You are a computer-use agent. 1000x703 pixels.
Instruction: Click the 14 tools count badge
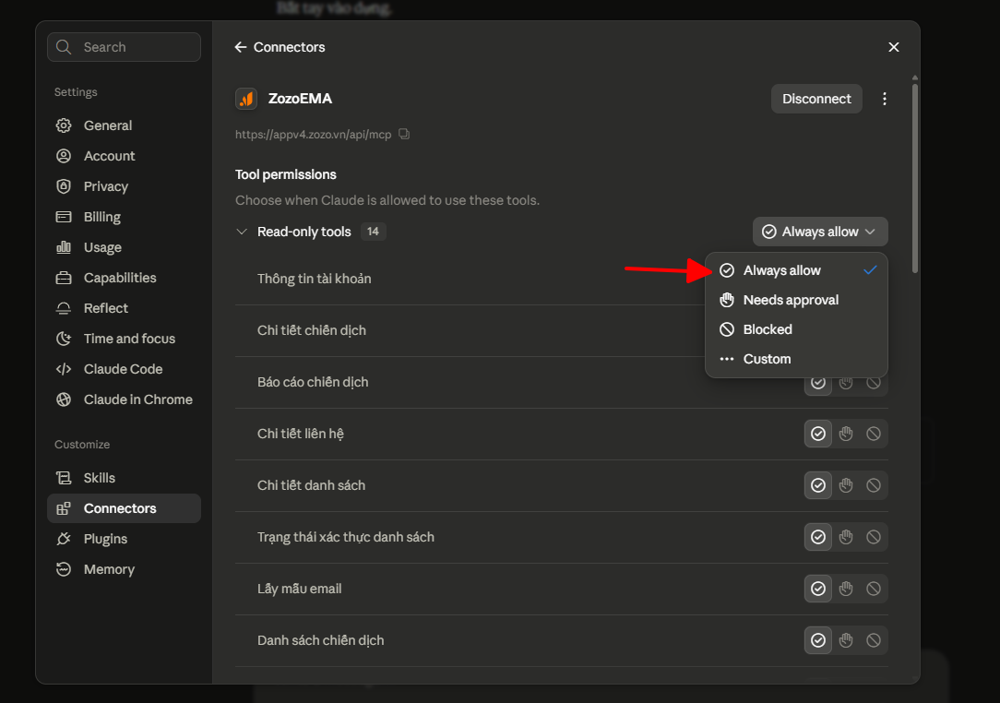[373, 232]
